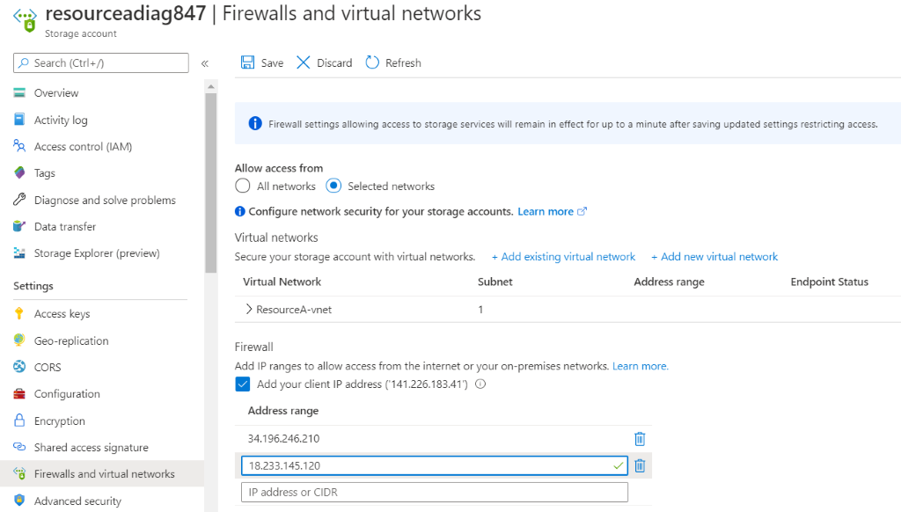Open Access keys from the key icon

[x=19, y=313]
